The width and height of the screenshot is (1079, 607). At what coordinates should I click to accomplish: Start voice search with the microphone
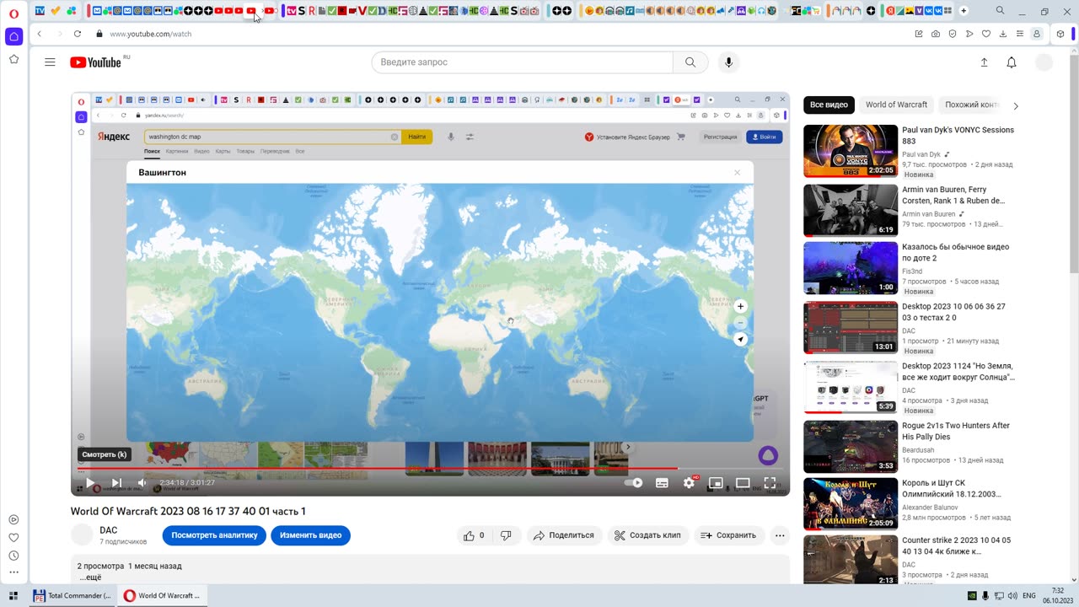click(x=729, y=62)
